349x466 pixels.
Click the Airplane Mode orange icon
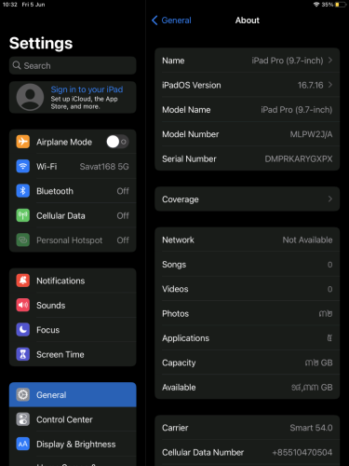[x=23, y=142]
